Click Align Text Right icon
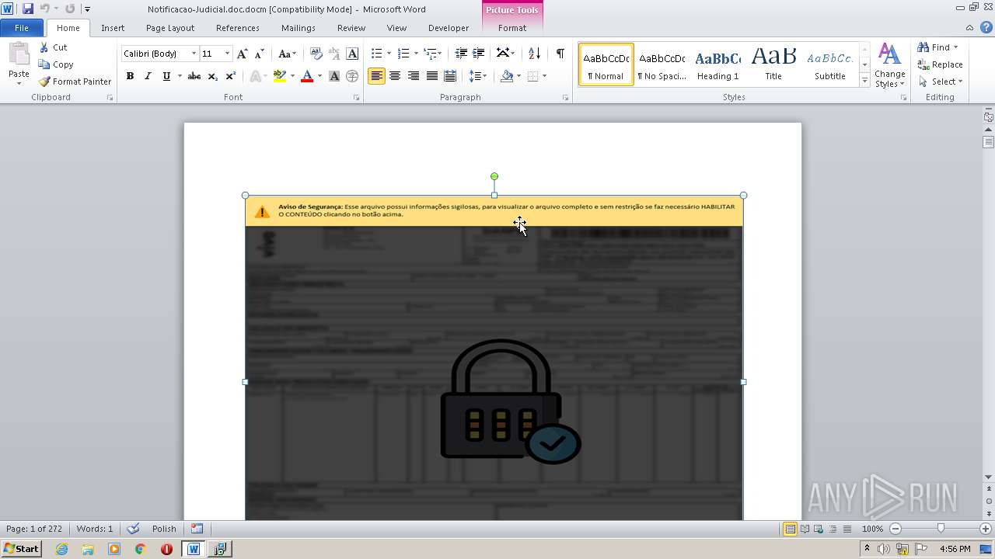The height and width of the screenshot is (559, 995). tap(414, 76)
